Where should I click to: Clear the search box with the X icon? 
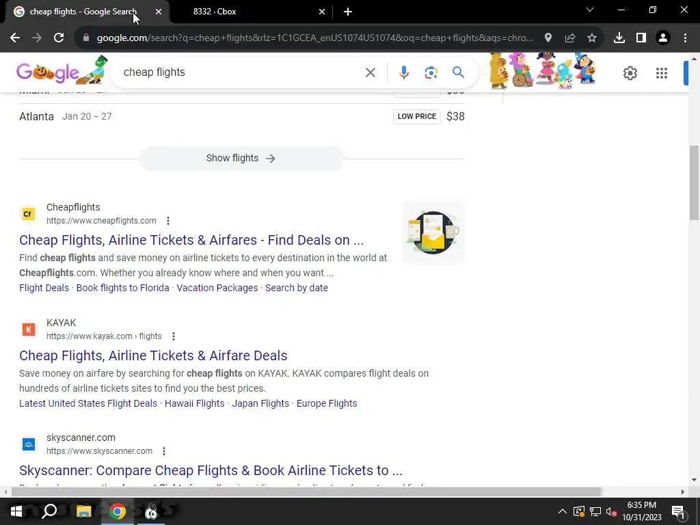(370, 72)
